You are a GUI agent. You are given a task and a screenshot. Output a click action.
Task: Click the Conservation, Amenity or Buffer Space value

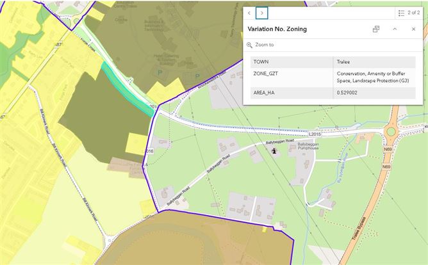point(374,77)
